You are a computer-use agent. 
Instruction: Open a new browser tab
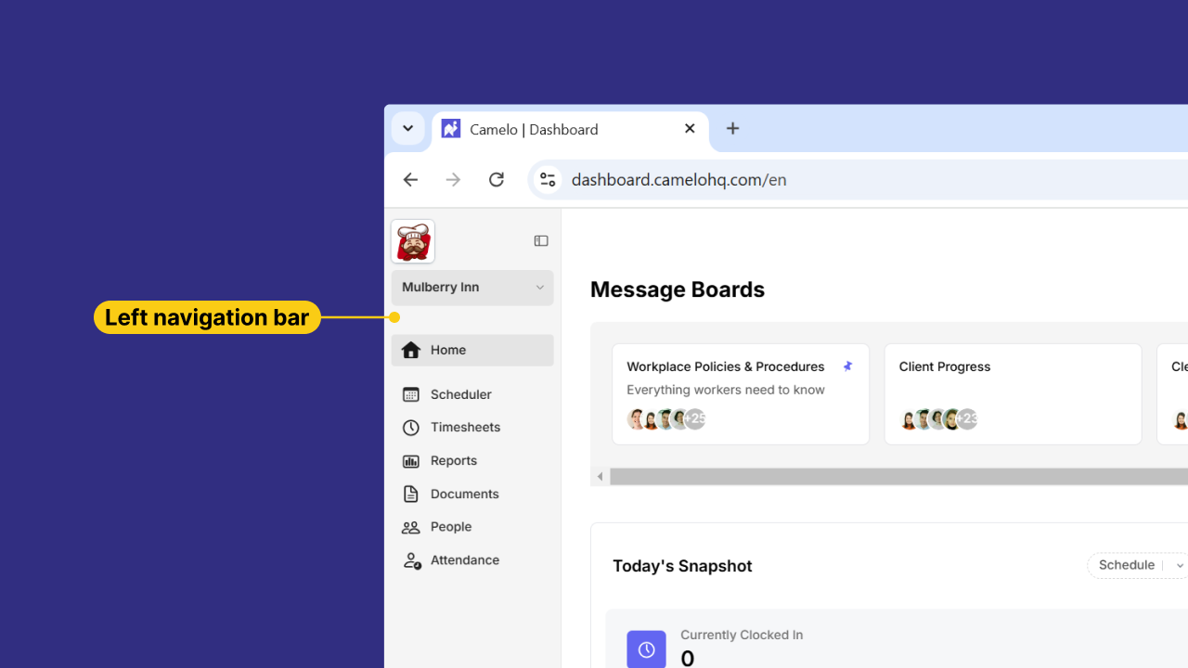point(732,128)
